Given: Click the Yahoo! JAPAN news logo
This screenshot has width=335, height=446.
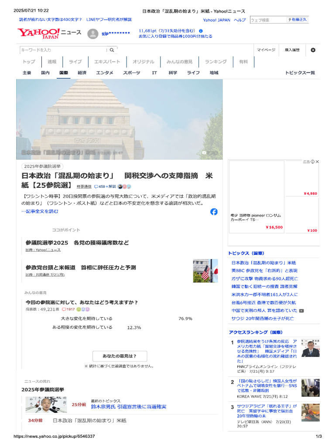Looking at the screenshot, I should coord(49,33).
